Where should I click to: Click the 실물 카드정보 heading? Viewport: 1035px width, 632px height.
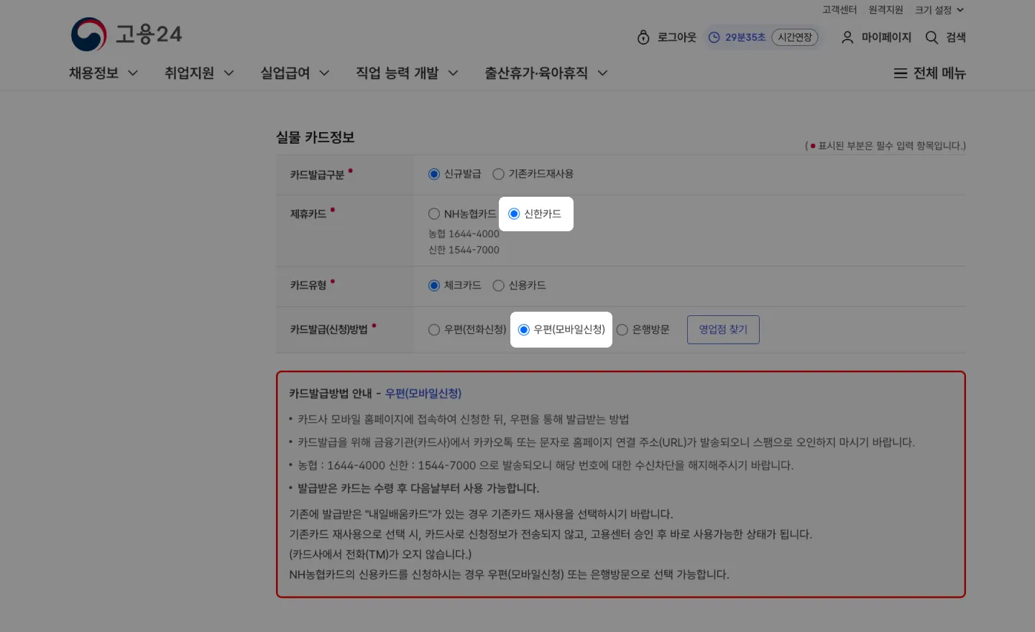(x=316, y=137)
